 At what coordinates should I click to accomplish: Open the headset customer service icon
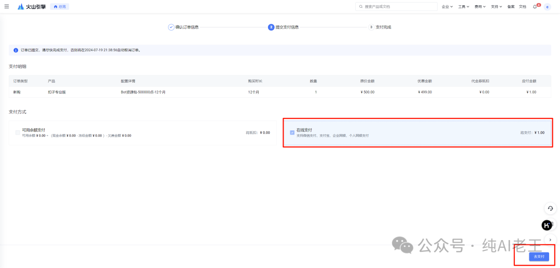click(550, 209)
